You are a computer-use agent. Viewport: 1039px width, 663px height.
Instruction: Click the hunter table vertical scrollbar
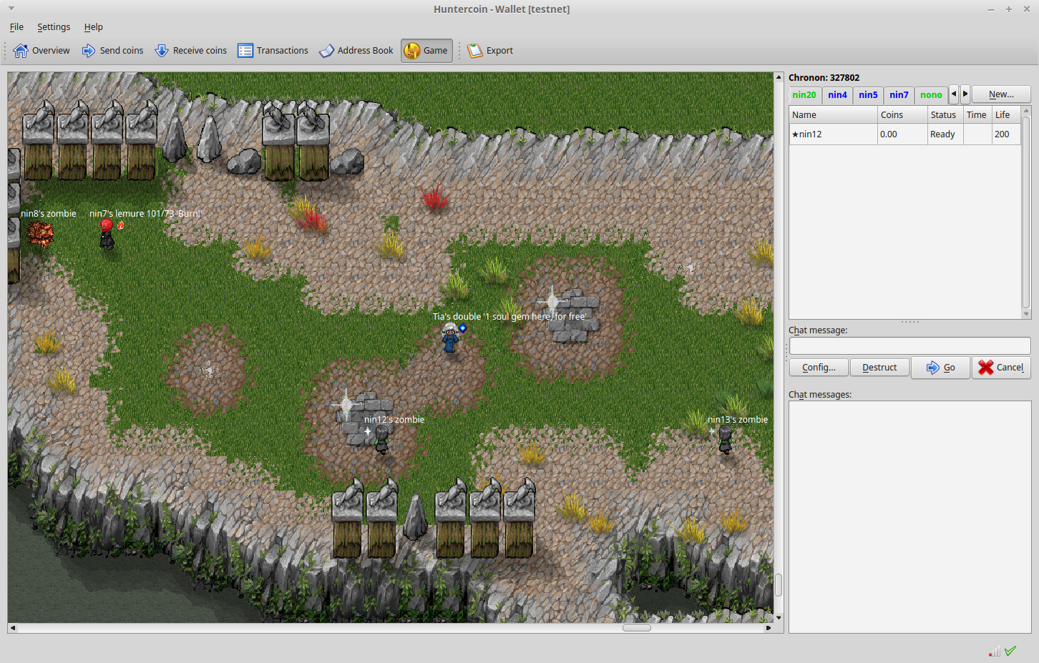coord(1026,212)
